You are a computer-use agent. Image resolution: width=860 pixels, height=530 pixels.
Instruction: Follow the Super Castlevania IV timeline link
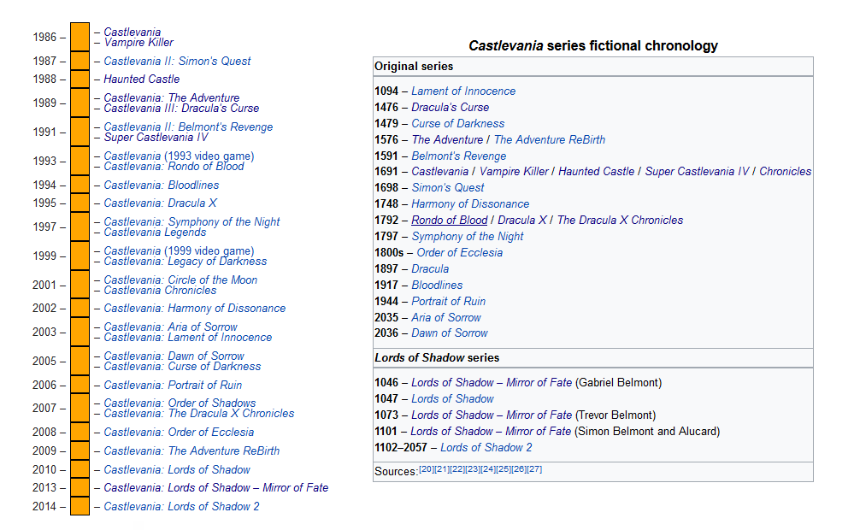tap(156, 138)
